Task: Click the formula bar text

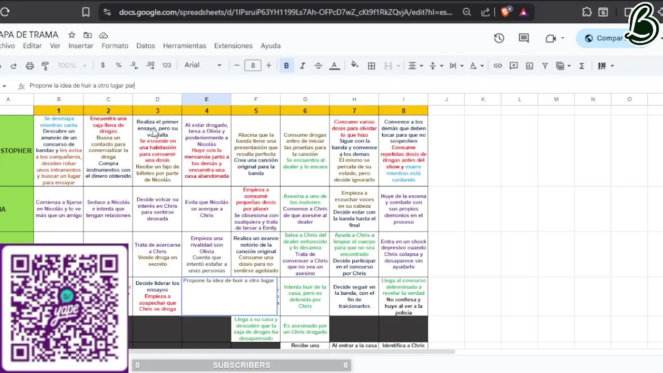Action: point(82,85)
